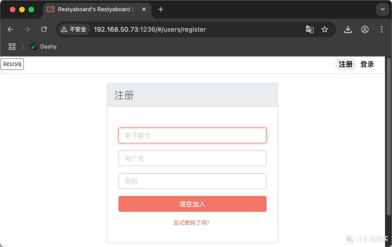
Task: Switch to the 登录 nav item
Action: pyautogui.click(x=367, y=64)
